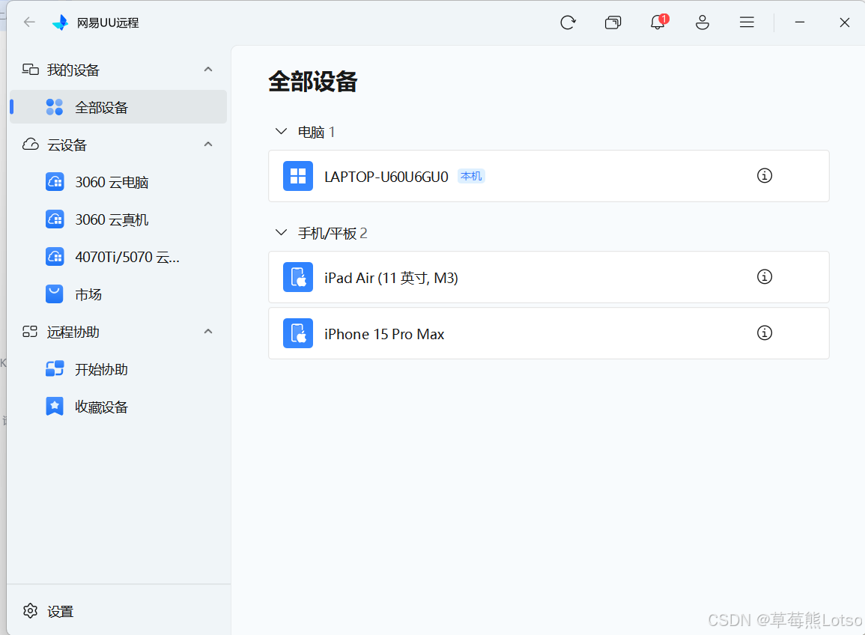Screen dimensions: 865x635
Task: Click the 本机 badge next to laptop name
Action: pos(471,176)
